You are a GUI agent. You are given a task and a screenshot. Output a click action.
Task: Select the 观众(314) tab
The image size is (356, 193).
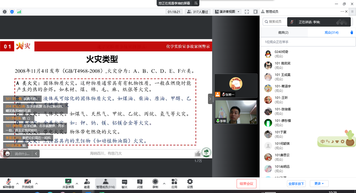332,33
